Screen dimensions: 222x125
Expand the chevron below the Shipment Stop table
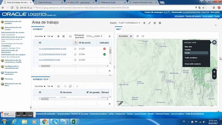110,104
